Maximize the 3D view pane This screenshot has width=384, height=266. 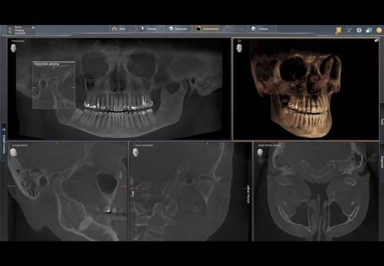coord(376,40)
